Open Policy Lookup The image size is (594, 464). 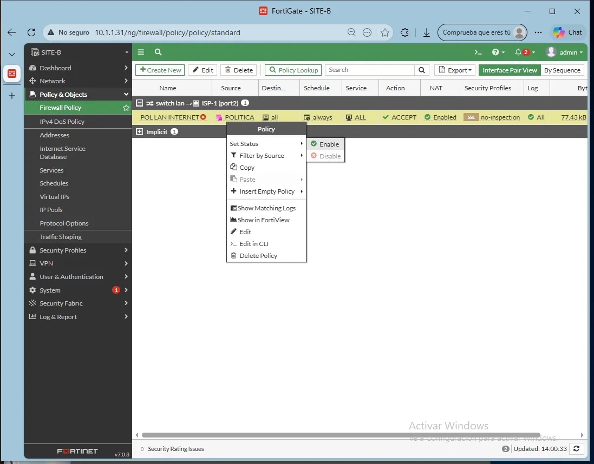tap(293, 70)
